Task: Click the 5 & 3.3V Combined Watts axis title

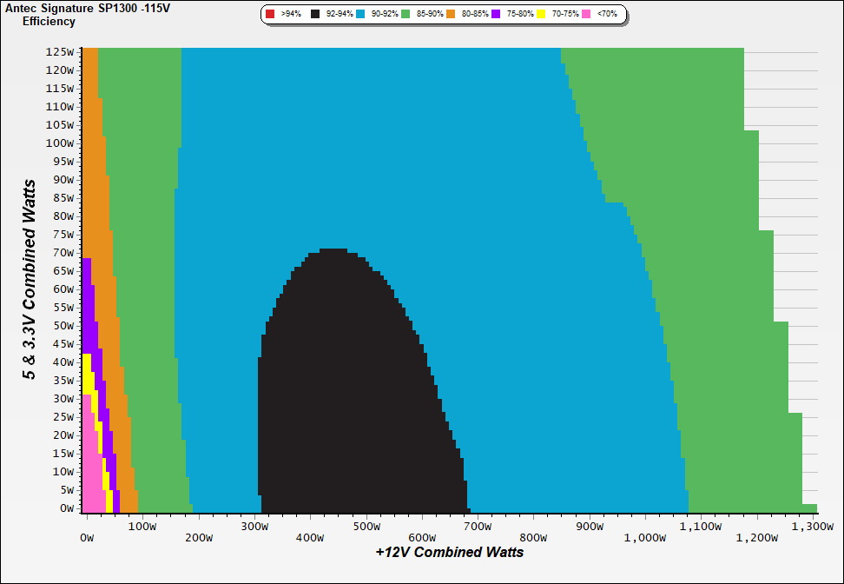Action: pyautogui.click(x=30, y=279)
